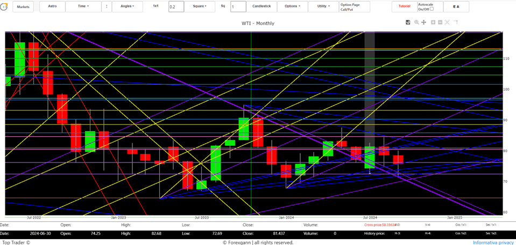Screen dimensions: 516x245
Task: Select the zoom magnifier tool
Action: coord(416,22)
